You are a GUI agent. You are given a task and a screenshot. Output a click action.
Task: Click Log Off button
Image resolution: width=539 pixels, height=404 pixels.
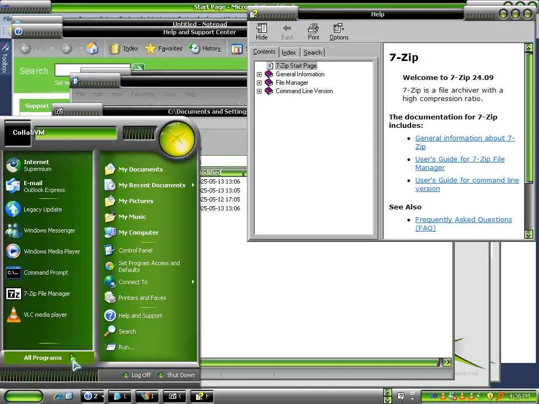pyautogui.click(x=137, y=375)
